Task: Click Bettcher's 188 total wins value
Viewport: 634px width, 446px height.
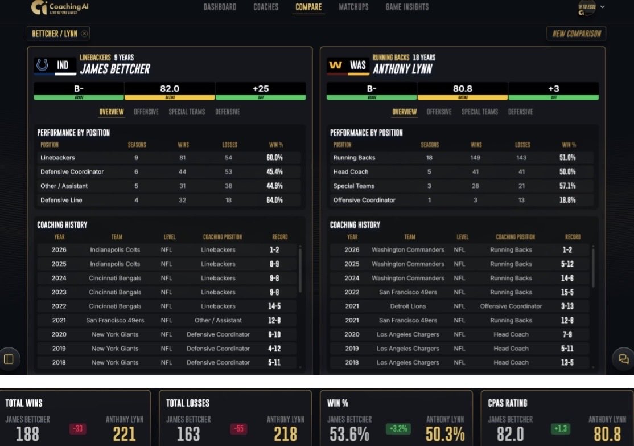Action: (x=27, y=434)
